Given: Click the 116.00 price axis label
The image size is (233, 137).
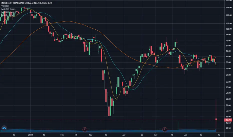Looking at the screenshot, I should pos(228,15).
